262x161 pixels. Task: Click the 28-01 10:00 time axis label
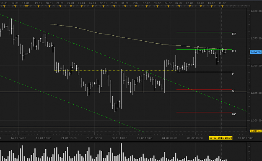coord(119,138)
